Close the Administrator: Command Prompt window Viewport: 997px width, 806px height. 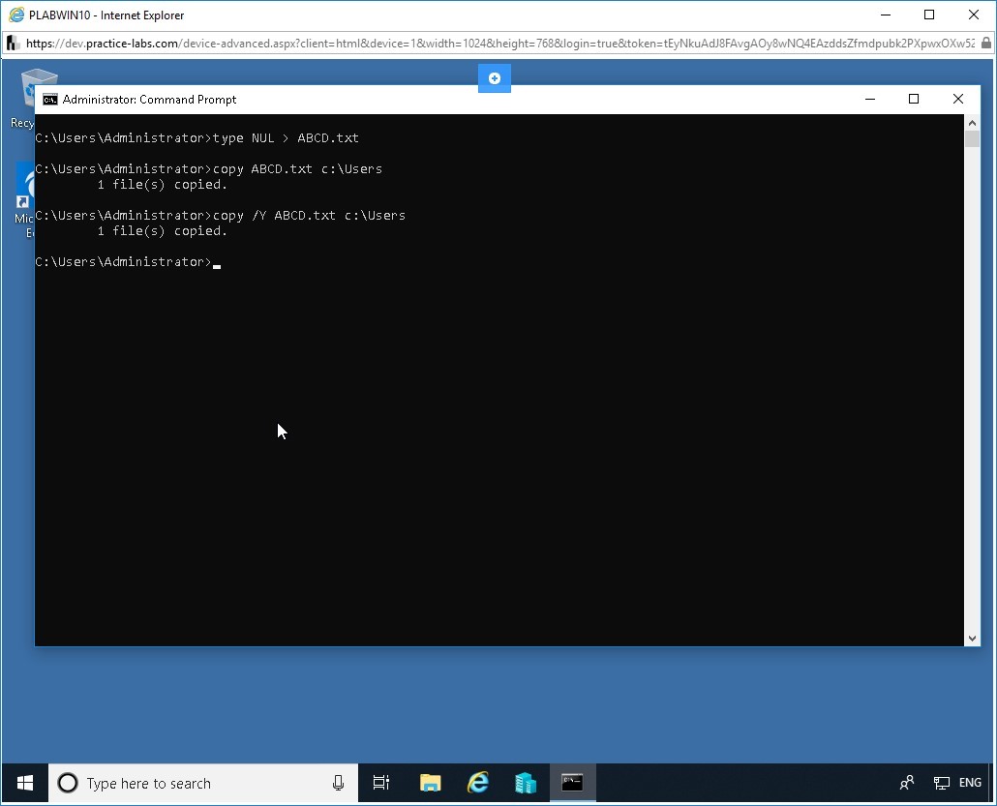(x=958, y=99)
